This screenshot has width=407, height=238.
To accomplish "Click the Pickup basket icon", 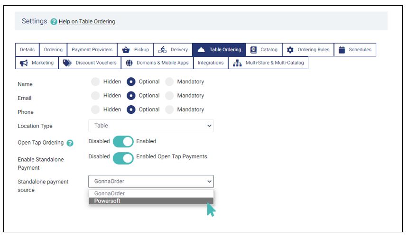I will point(126,50).
